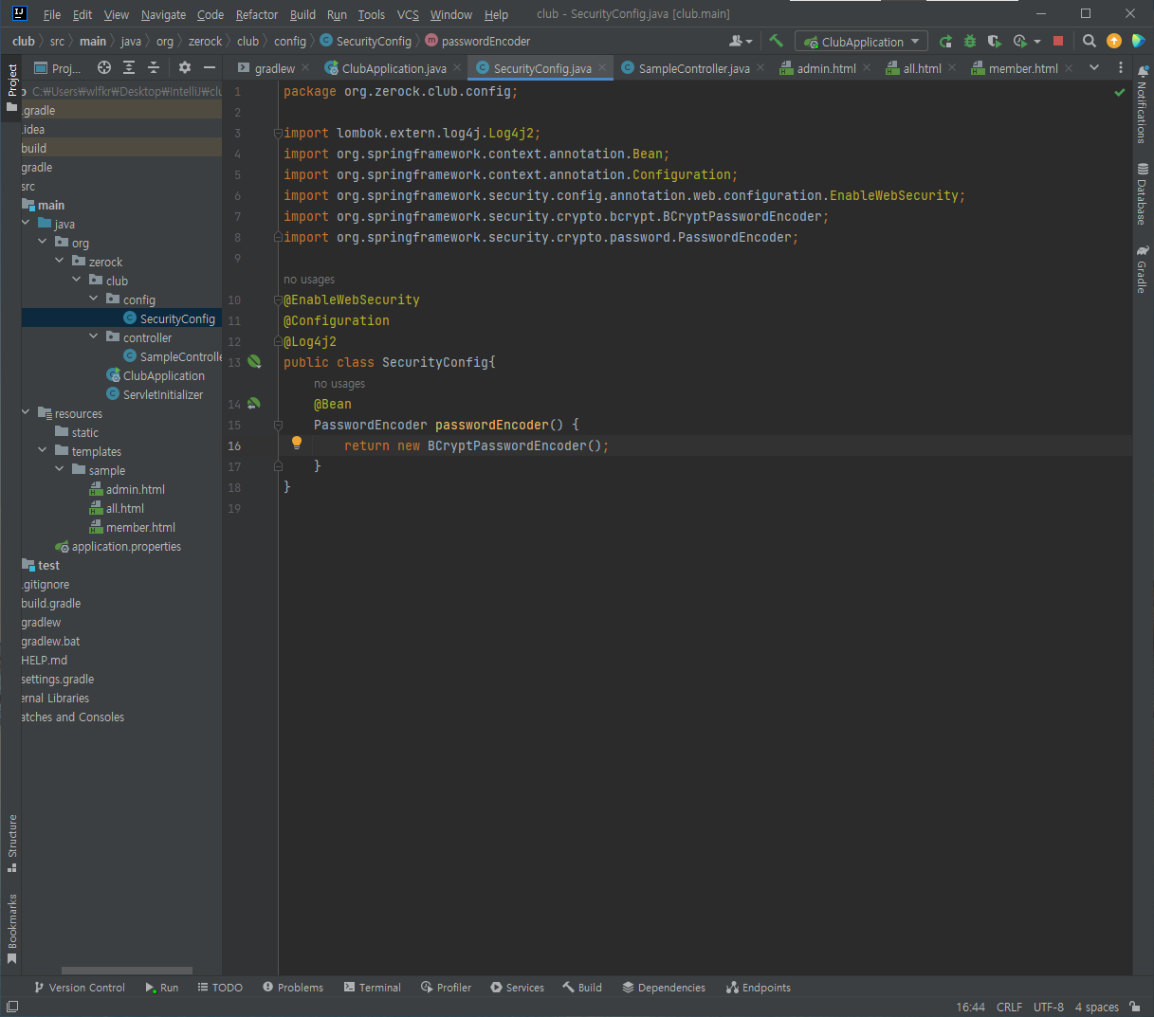Collapse the templates folder node
This screenshot has height=1017, width=1154.
[43, 451]
